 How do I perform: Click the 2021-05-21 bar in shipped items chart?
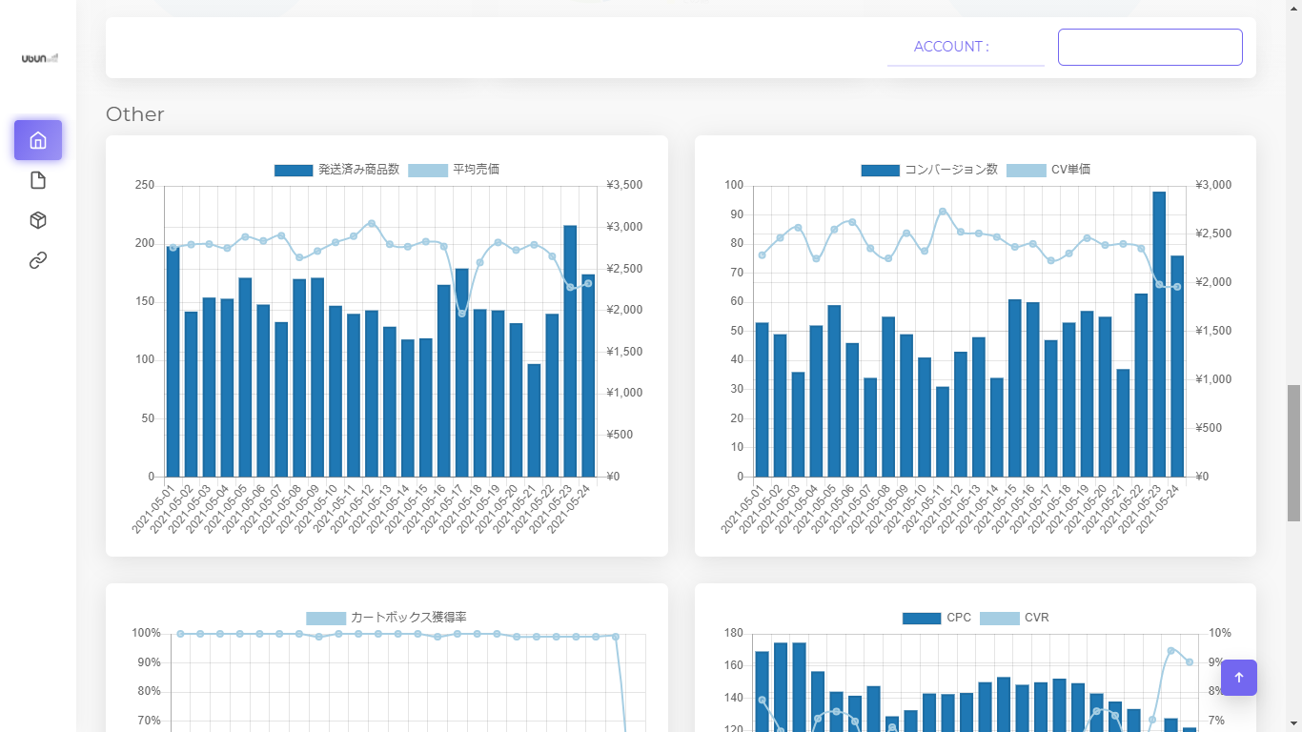[534, 420]
